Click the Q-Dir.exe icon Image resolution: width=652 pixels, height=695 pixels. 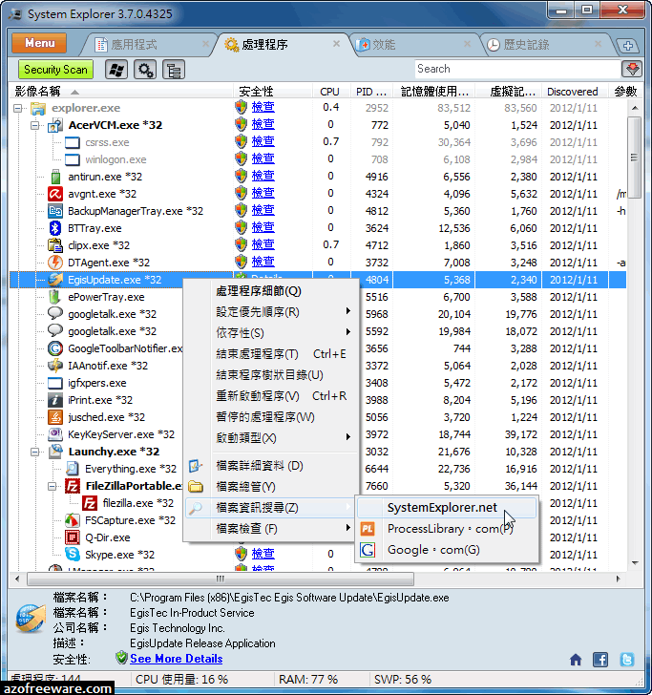[73, 537]
